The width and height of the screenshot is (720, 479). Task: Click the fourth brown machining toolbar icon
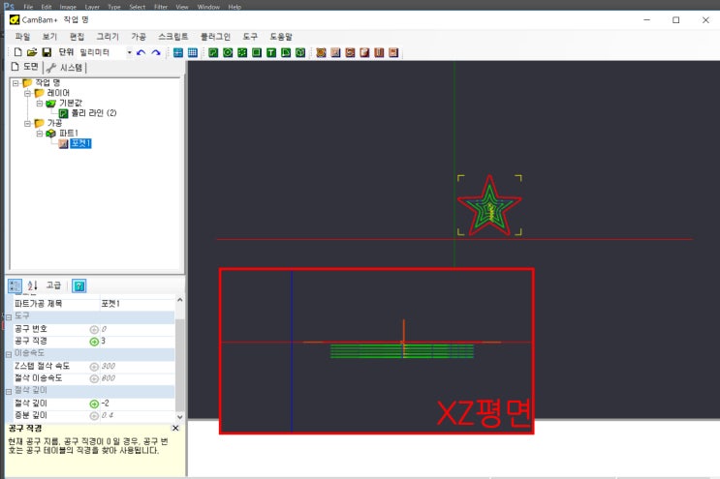pos(364,52)
